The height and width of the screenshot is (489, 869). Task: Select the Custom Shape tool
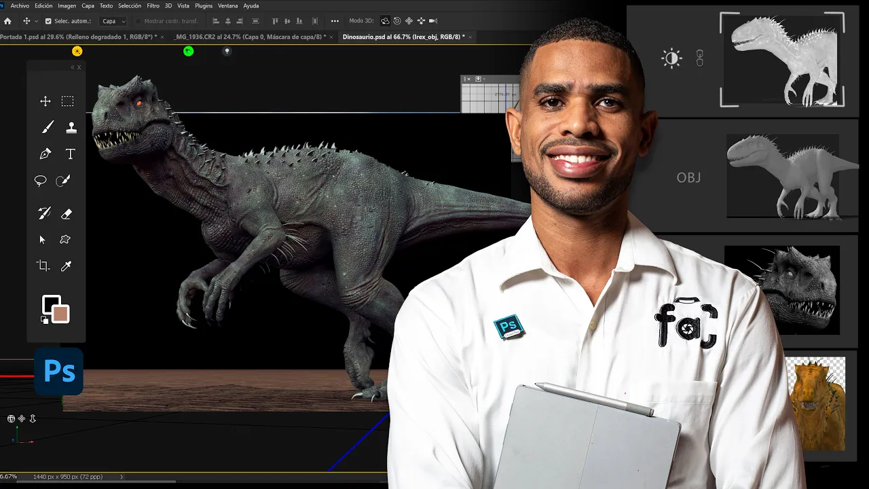pyautogui.click(x=65, y=240)
